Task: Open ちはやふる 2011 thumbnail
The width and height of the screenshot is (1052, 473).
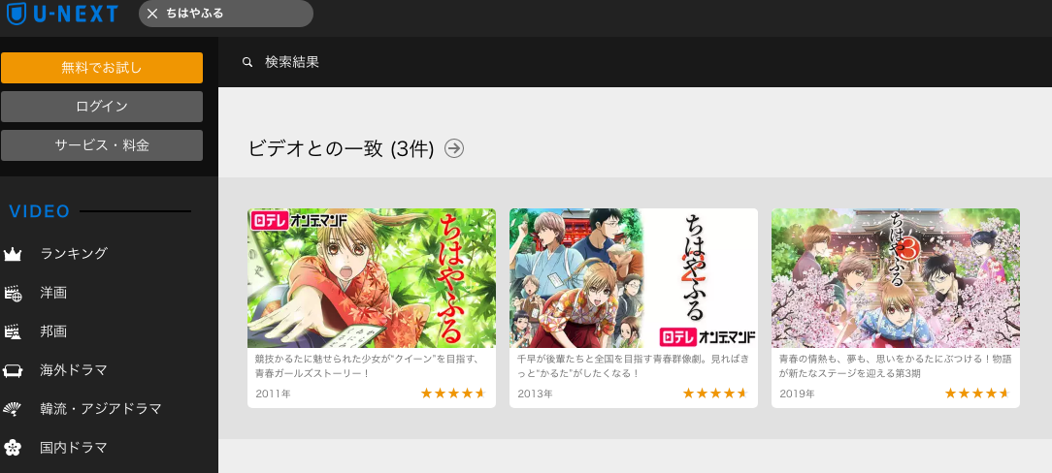Action: click(372, 278)
